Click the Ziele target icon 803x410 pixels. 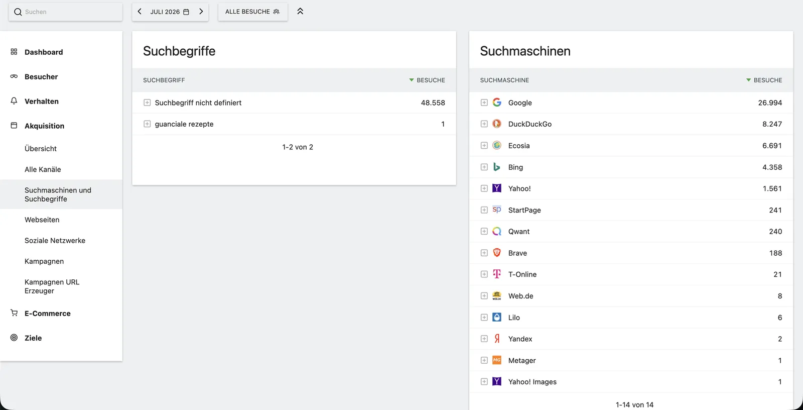(14, 338)
